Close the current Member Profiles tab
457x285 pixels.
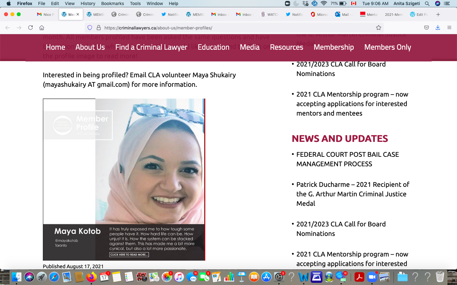[x=78, y=14]
